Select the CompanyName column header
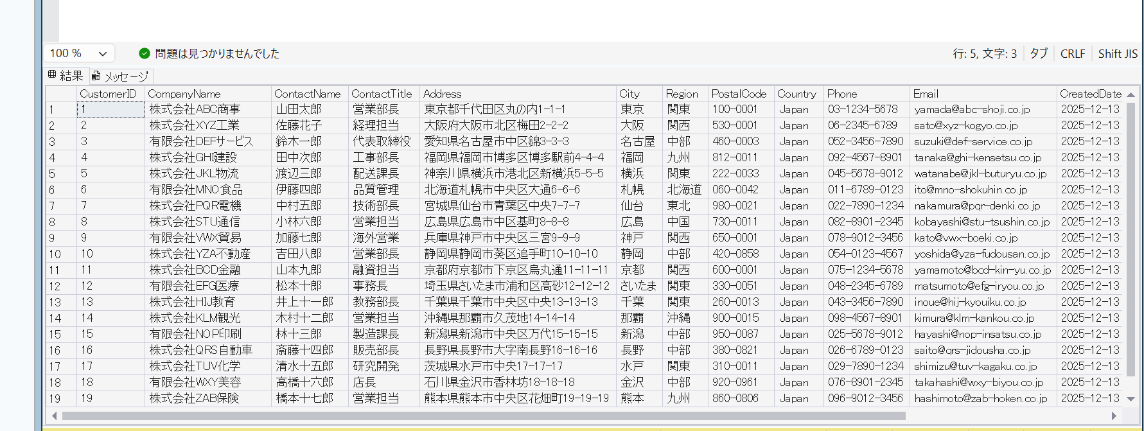Viewport: 1144px width, 431px height. pos(208,94)
